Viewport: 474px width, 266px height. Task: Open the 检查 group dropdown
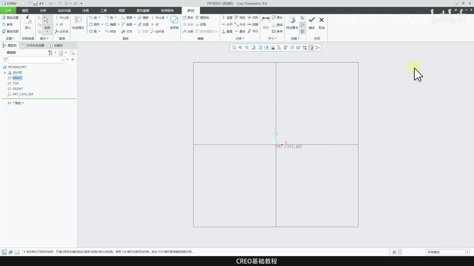click(x=295, y=38)
